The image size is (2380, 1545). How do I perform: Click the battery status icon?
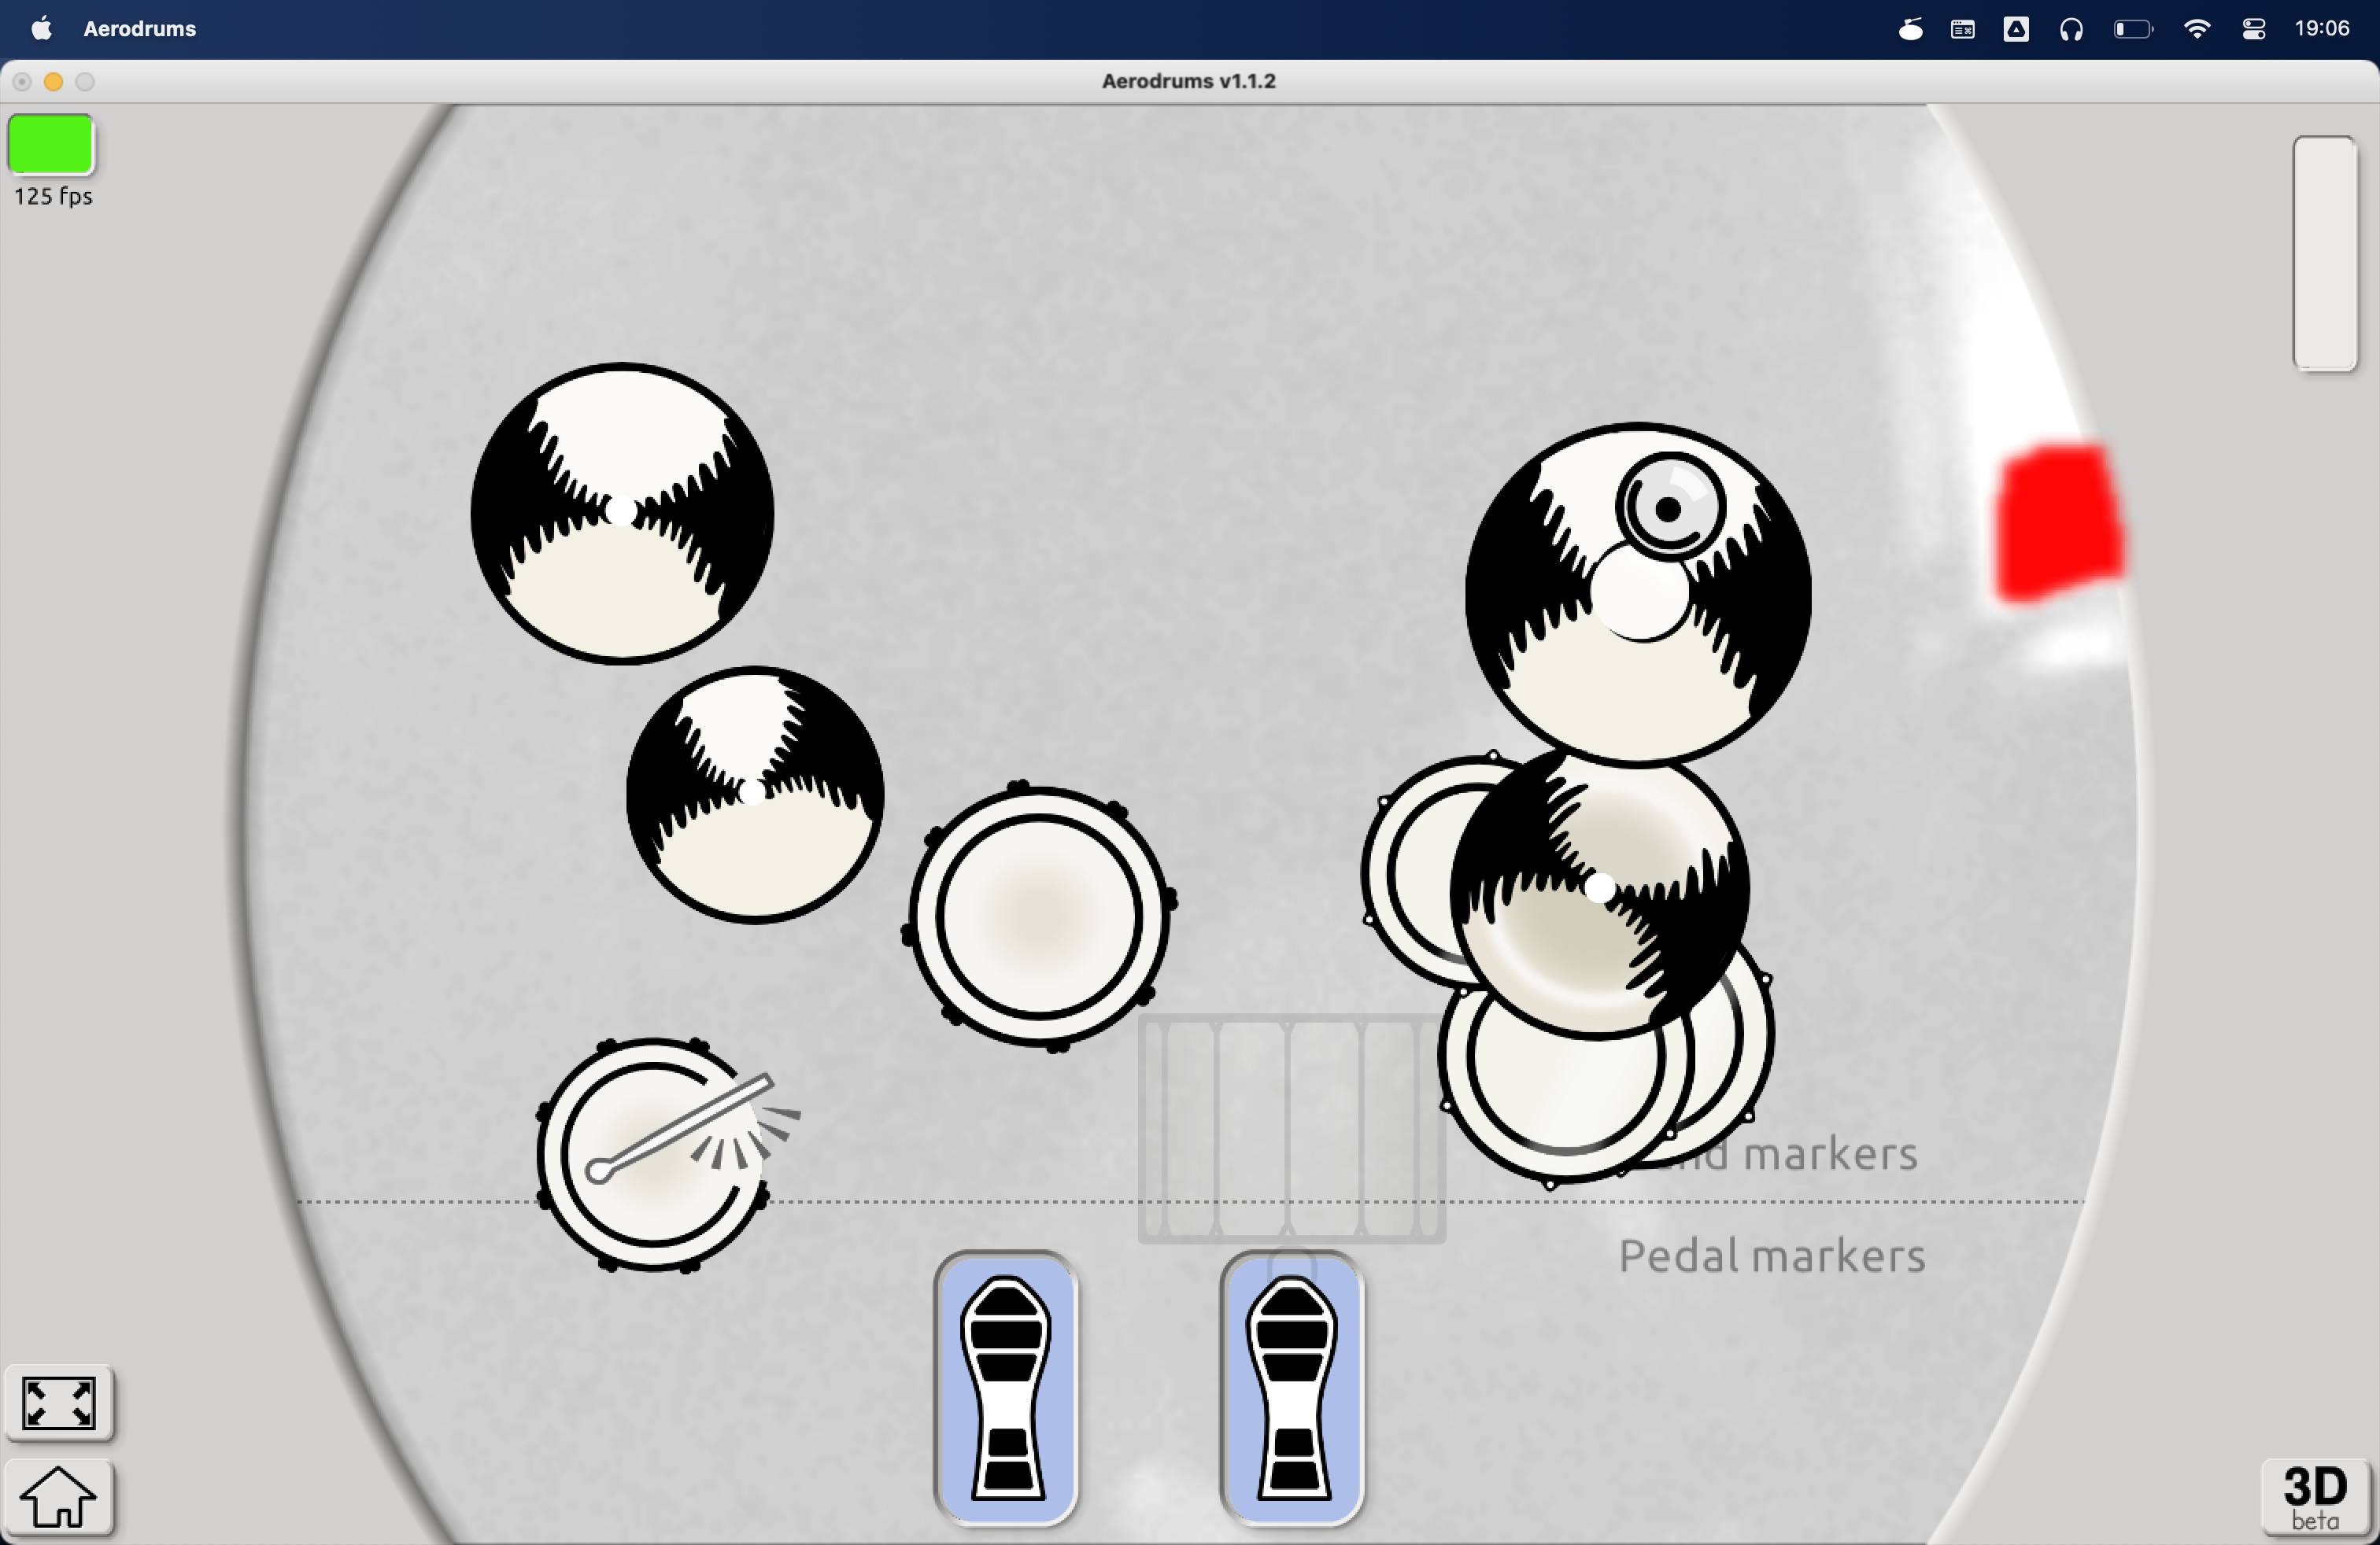point(2133,29)
